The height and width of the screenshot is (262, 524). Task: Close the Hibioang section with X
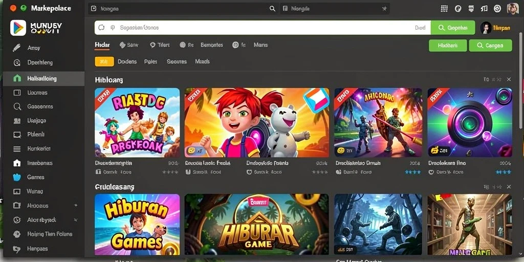[509, 79]
